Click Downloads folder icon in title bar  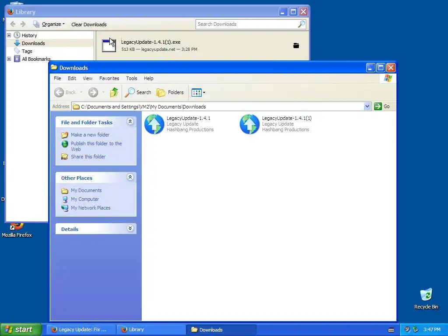[x=54, y=68]
